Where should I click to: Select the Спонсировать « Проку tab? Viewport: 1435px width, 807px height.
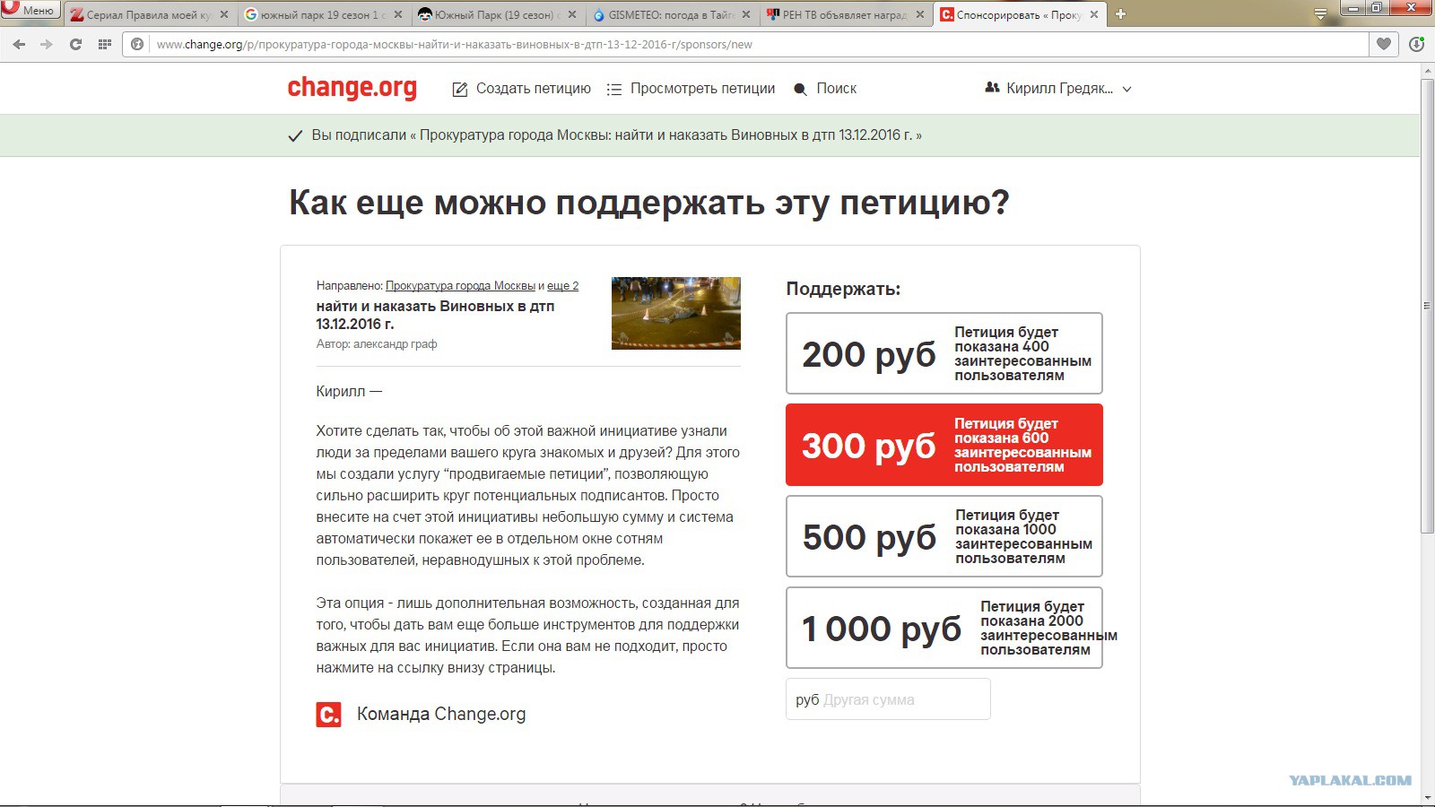pos(1020,14)
